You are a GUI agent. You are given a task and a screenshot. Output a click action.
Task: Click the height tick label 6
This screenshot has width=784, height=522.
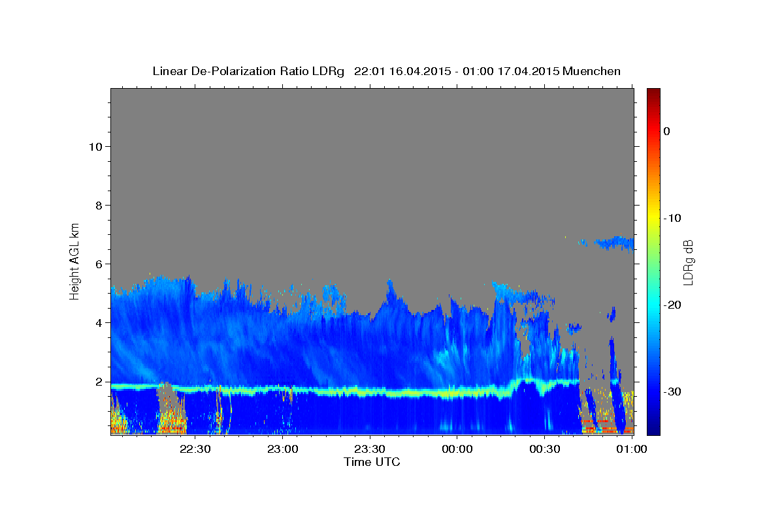(99, 264)
